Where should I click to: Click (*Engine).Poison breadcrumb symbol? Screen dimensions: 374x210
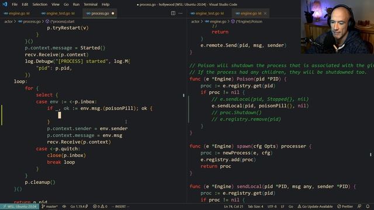point(249,22)
